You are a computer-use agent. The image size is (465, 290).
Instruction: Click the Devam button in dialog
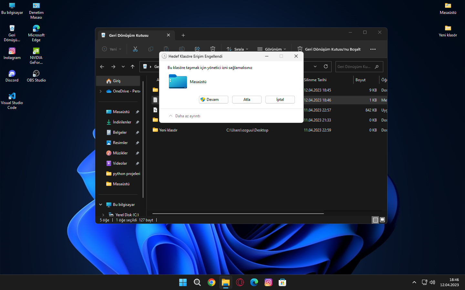click(213, 100)
